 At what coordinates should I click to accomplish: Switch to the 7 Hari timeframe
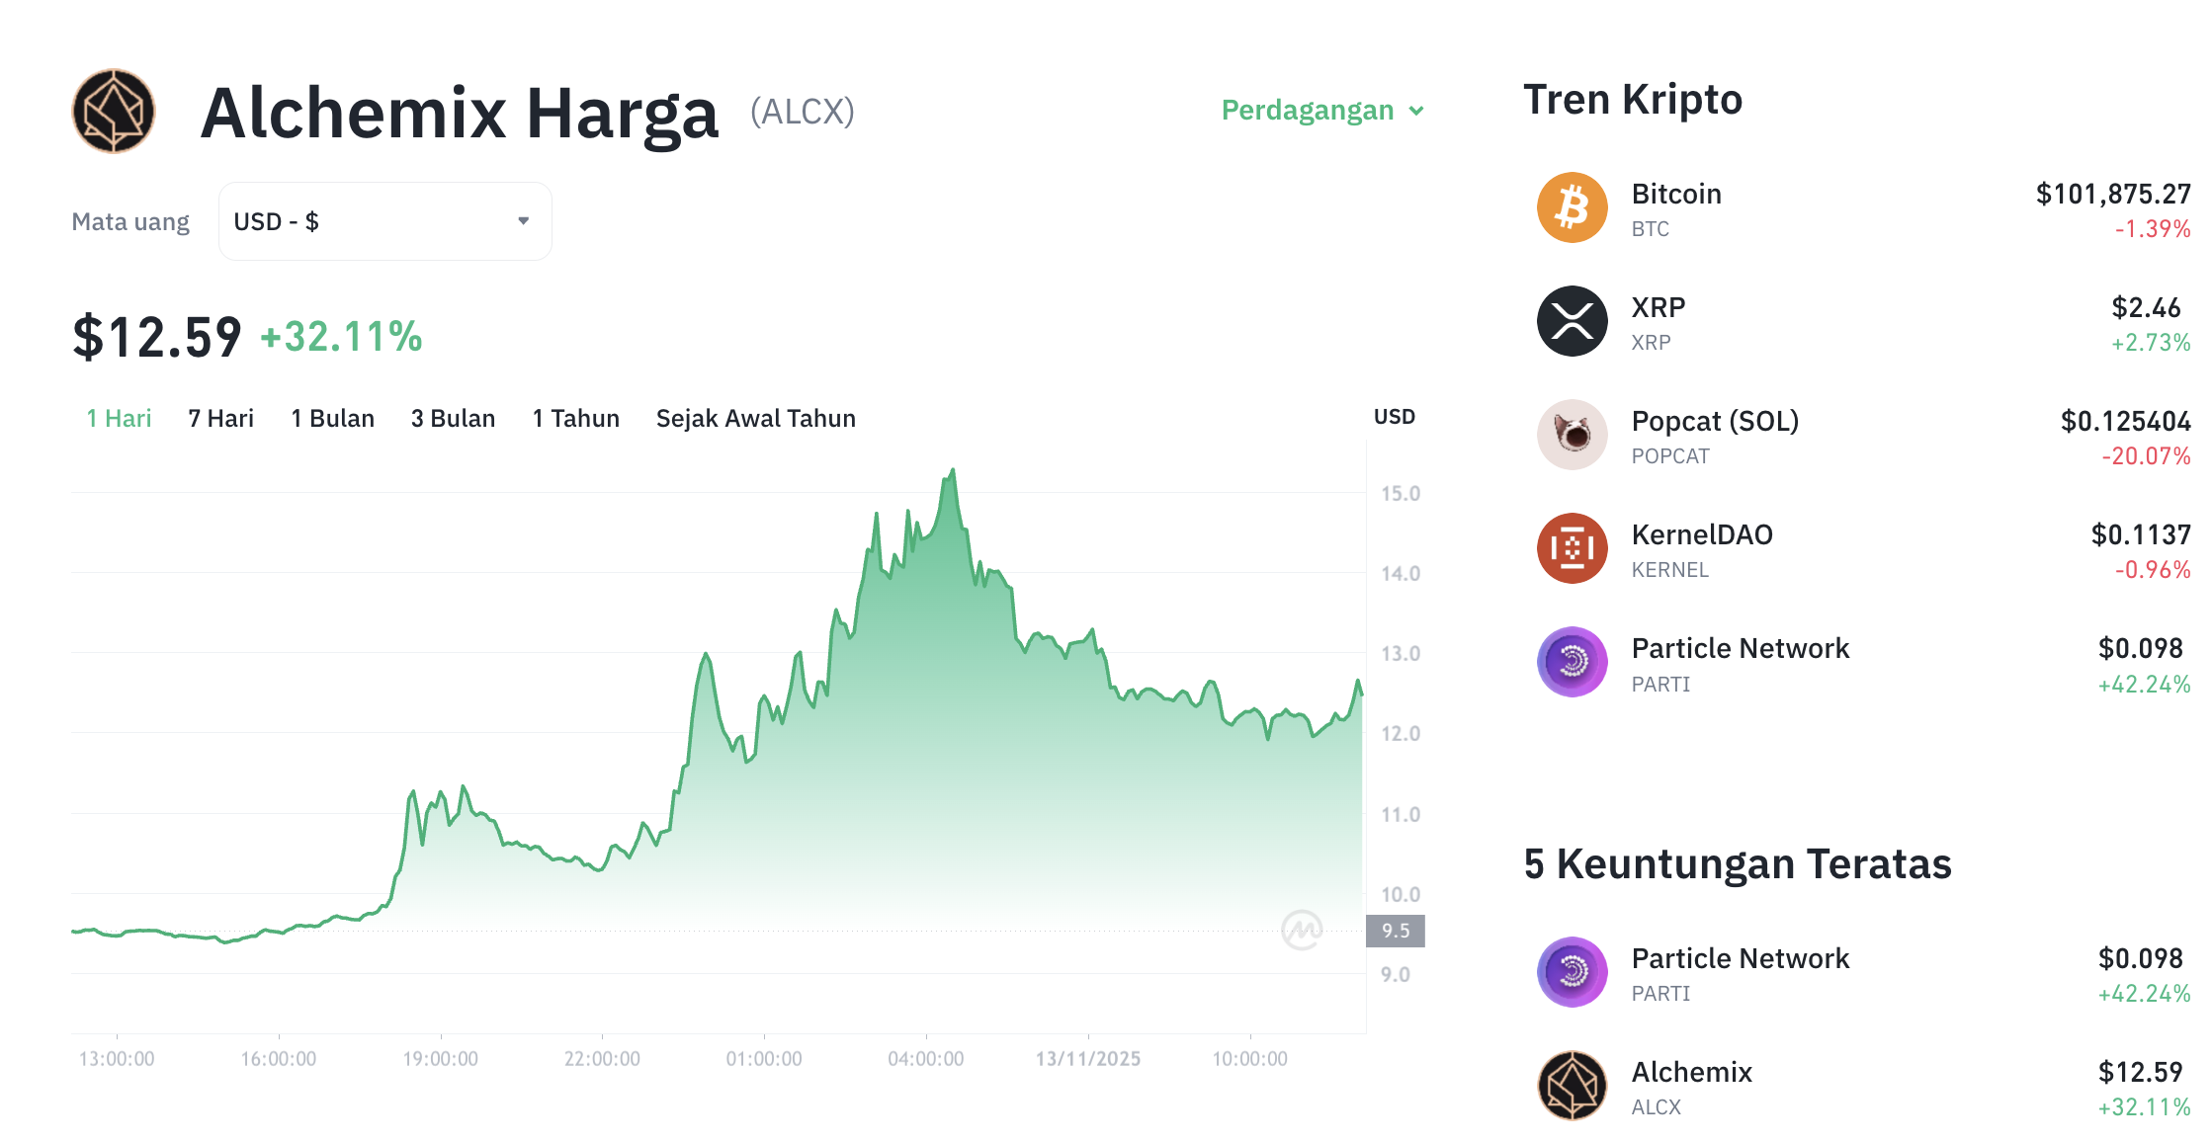(219, 418)
